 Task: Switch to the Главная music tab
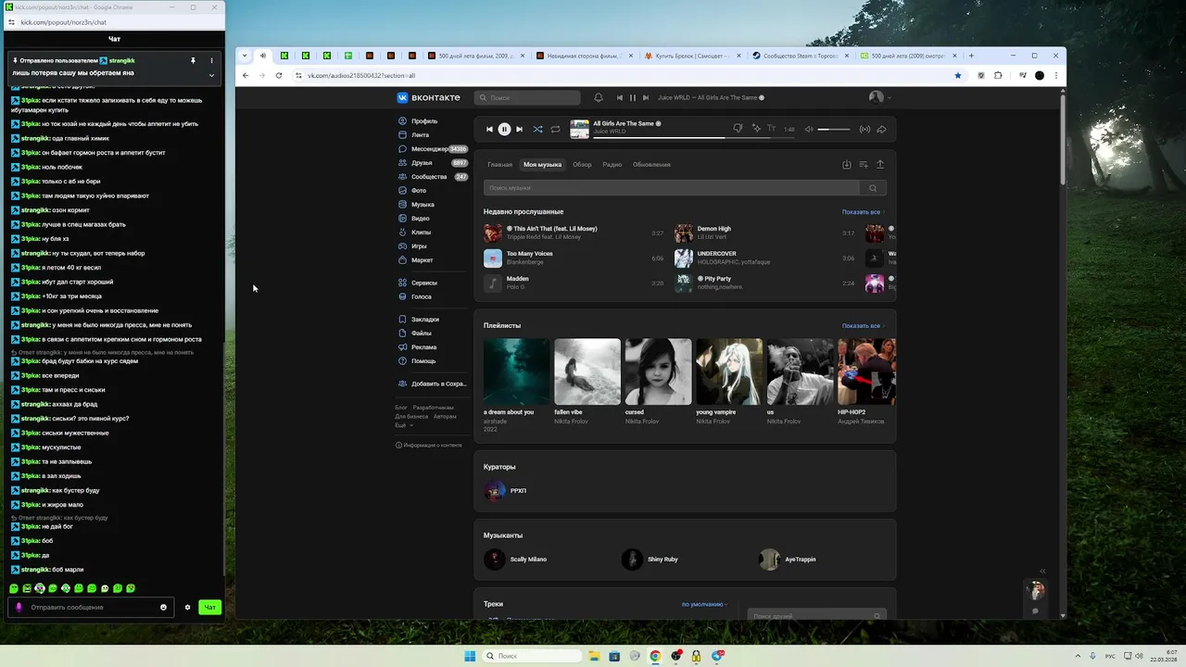(x=499, y=165)
